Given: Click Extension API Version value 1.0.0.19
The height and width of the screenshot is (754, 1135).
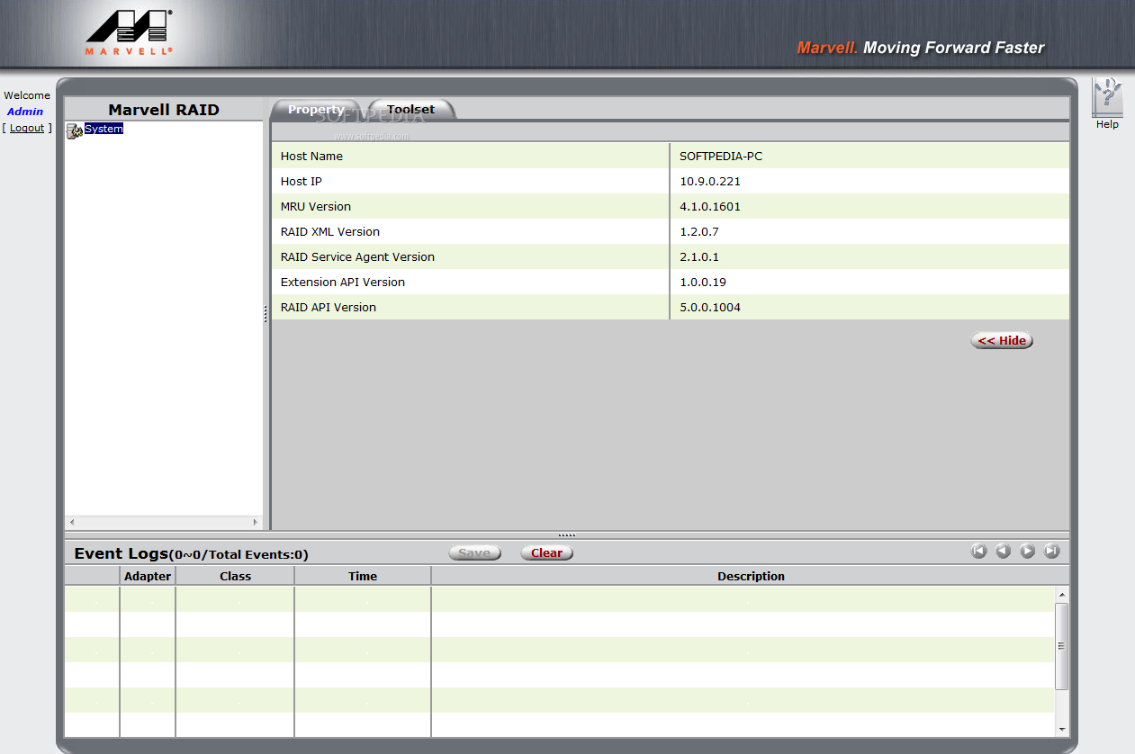Looking at the screenshot, I should tap(703, 282).
